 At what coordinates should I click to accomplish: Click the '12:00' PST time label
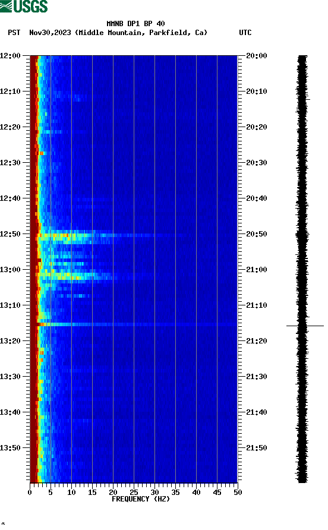[10, 55]
